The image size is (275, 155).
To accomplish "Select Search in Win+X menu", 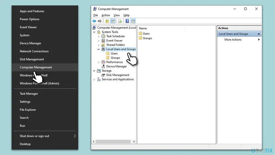I will (45, 118).
